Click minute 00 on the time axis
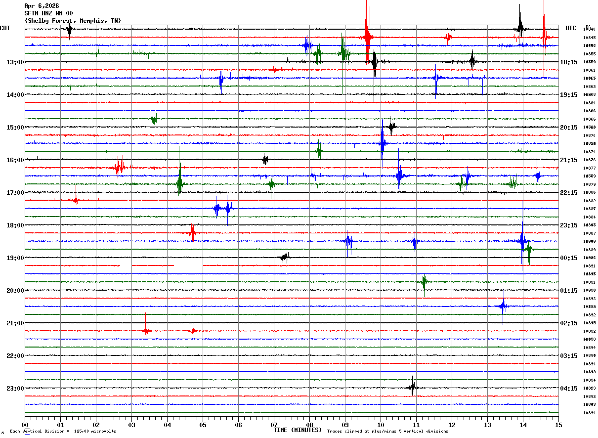This screenshot has width=598, height=438. (25, 425)
